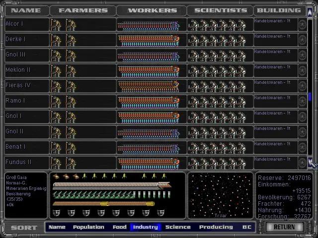Click the gold BC coin bar in summary
Screen dimensions: 318x238
tap(104, 204)
